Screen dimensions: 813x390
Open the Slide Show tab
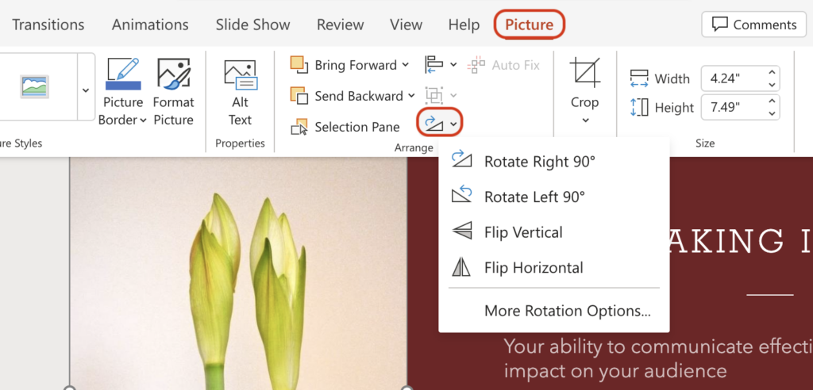252,25
